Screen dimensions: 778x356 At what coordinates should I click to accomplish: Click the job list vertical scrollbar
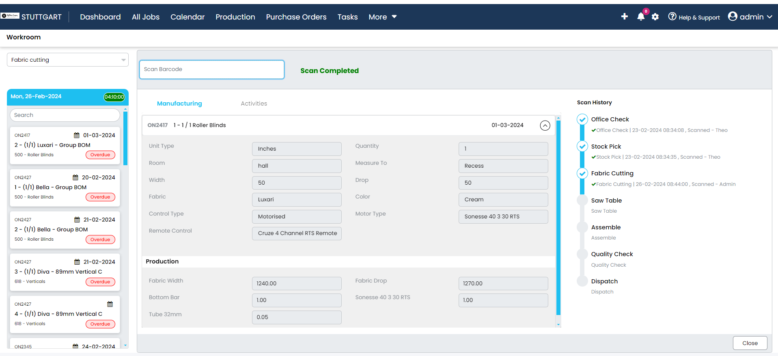tap(125, 138)
